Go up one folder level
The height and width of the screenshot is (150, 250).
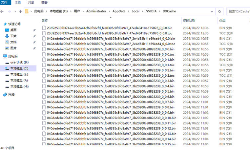pyautogui.click(x=20, y=11)
